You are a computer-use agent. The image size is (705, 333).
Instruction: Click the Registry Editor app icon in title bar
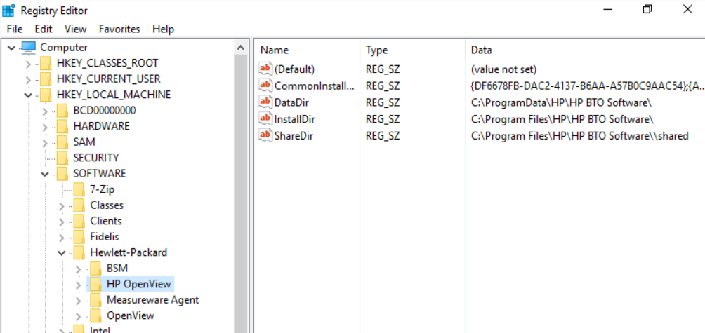(9, 9)
